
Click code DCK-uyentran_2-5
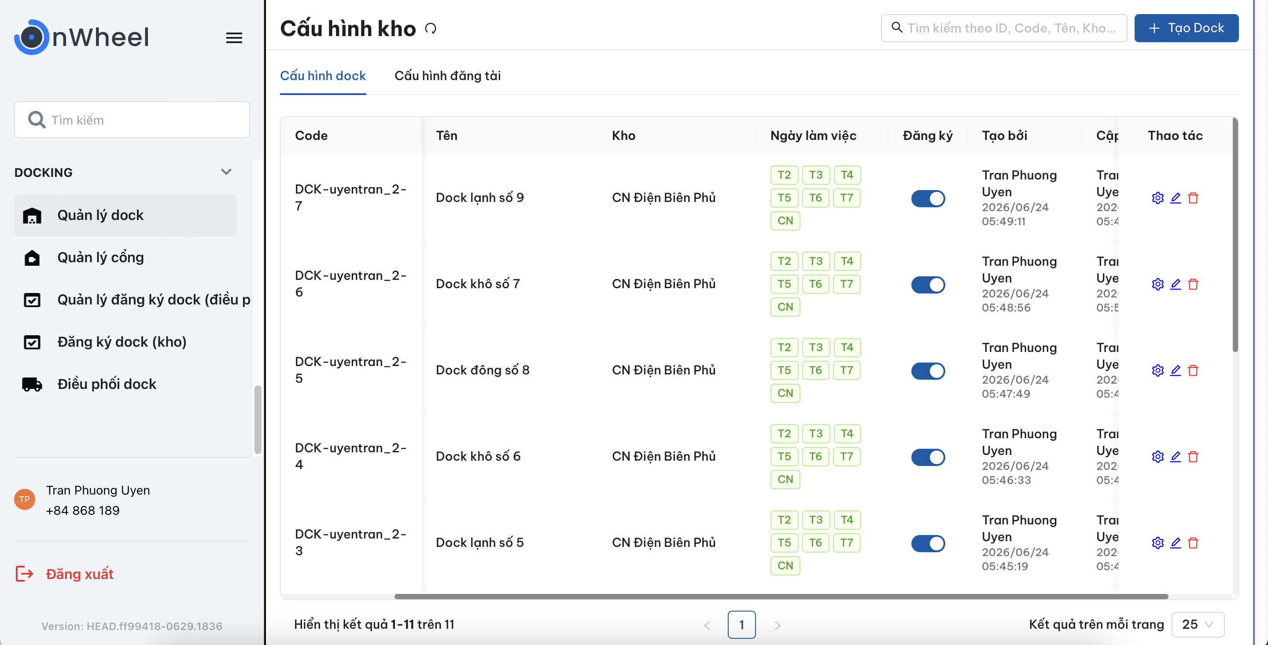(350, 370)
